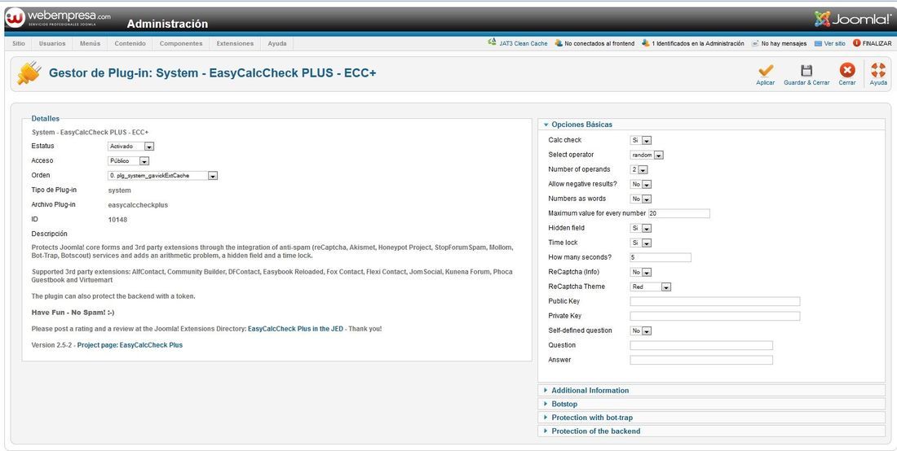Click the Private Key input field

[715, 317]
